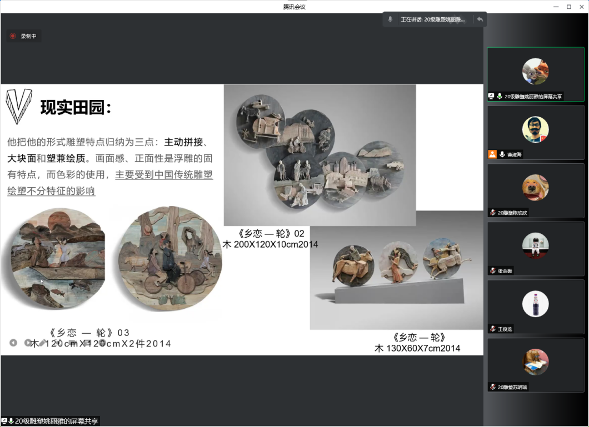This screenshot has height=427, width=589.
Task: Click the muted mic icon beside 20雕塑陈欣欣
Action: point(492,213)
